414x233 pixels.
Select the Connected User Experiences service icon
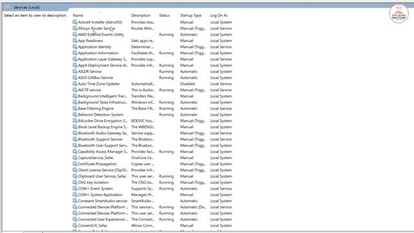point(75,219)
